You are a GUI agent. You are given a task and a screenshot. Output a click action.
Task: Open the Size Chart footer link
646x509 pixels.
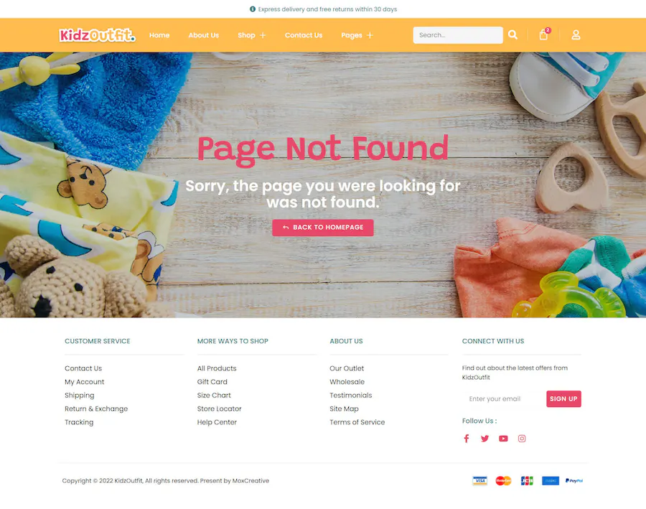tap(214, 396)
